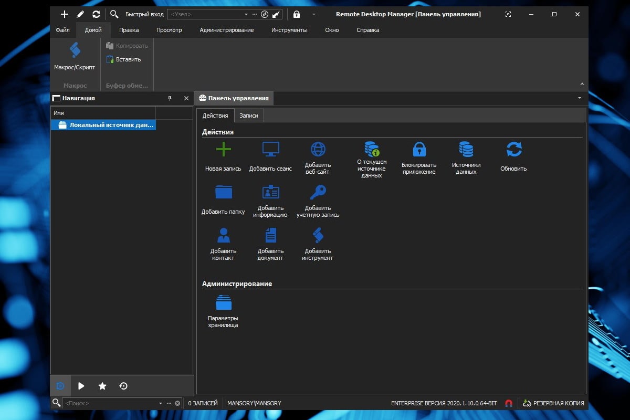Click the green Новая запись plus icon
The width and height of the screenshot is (630, 420).
pyautogui.click(x=223, y=150)
